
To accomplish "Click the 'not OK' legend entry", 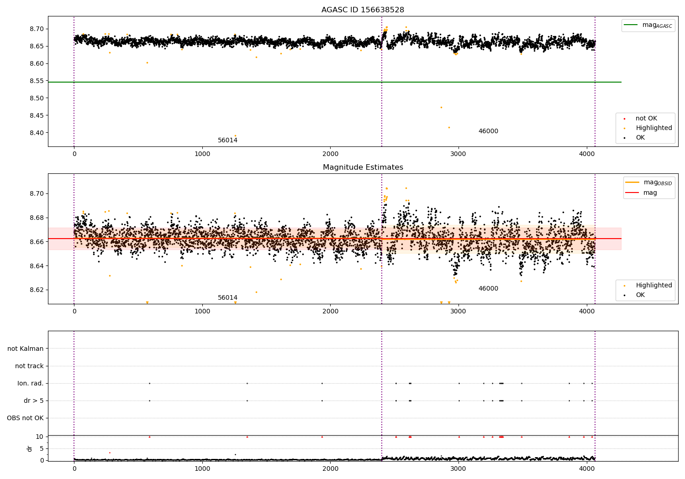I will pos(646,119).
